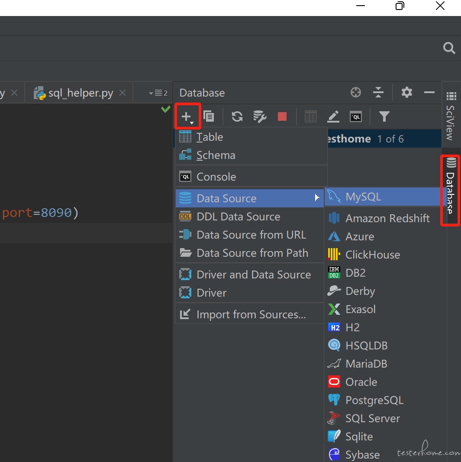Click Import from Sources... item

(x=249, y=314)
